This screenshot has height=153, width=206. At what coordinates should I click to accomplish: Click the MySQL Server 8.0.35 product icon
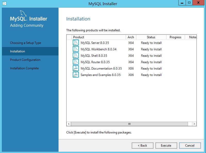click(76, 43)
